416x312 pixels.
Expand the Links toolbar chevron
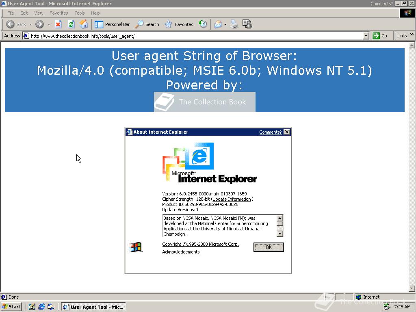412,35
